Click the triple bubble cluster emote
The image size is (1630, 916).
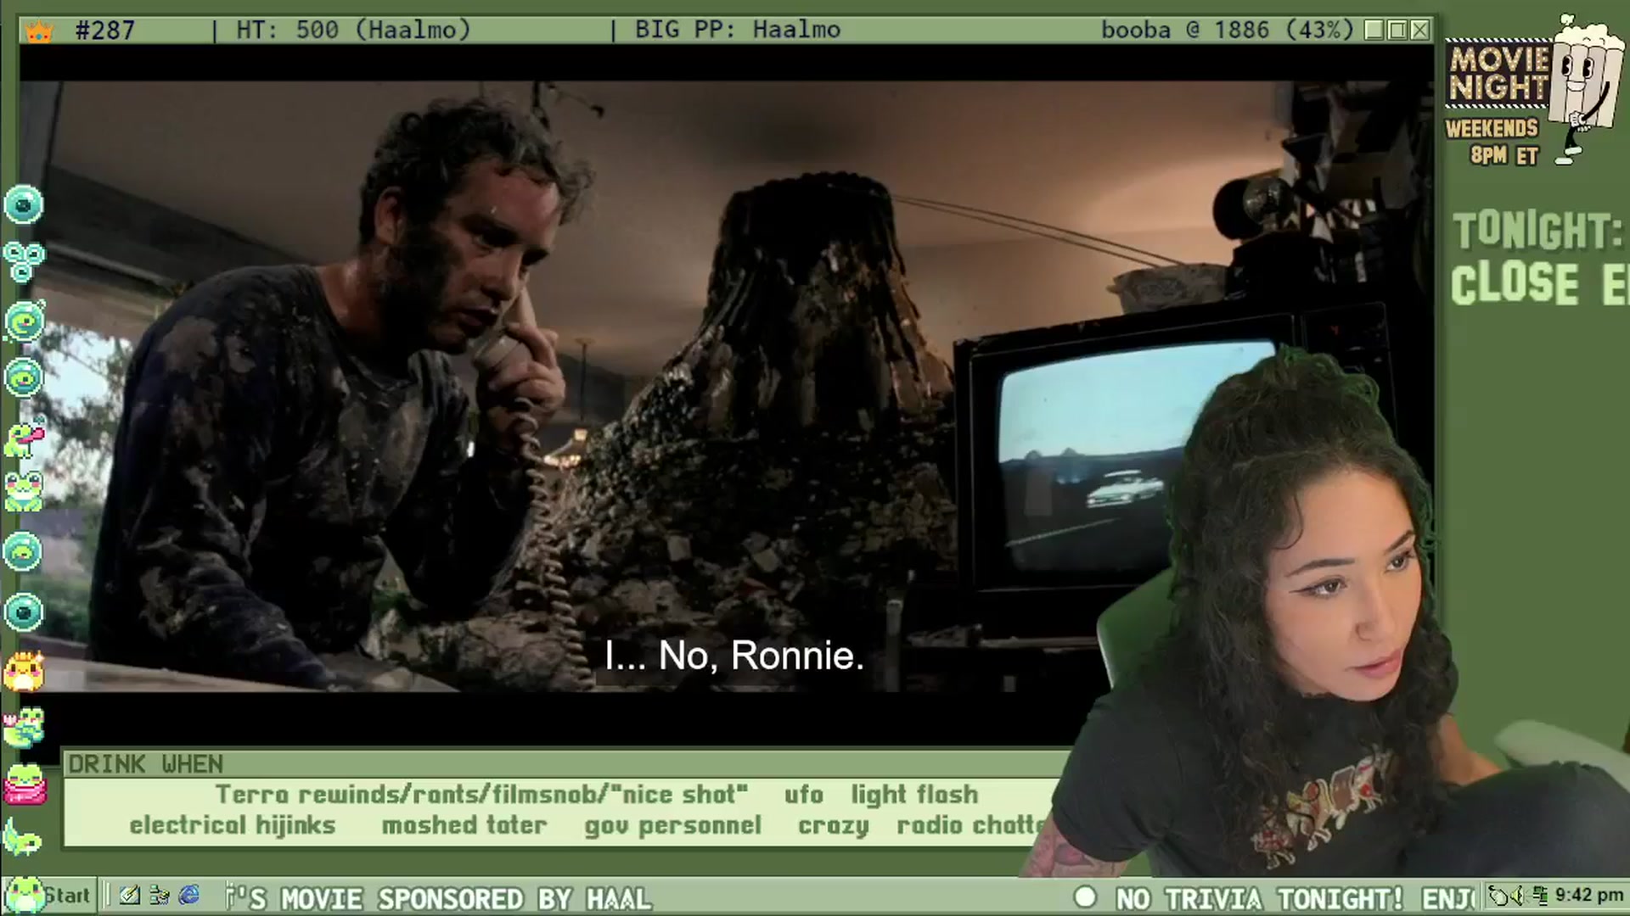coord(23,261)
